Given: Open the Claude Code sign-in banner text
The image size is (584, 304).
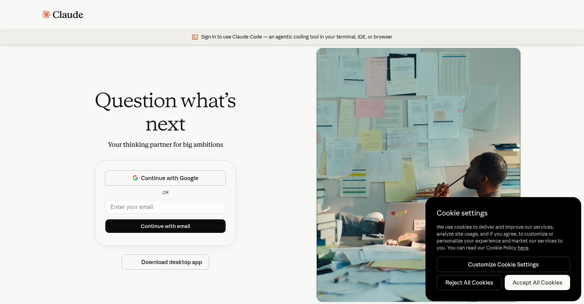Looking at the screenshot, I should point(297,37).
